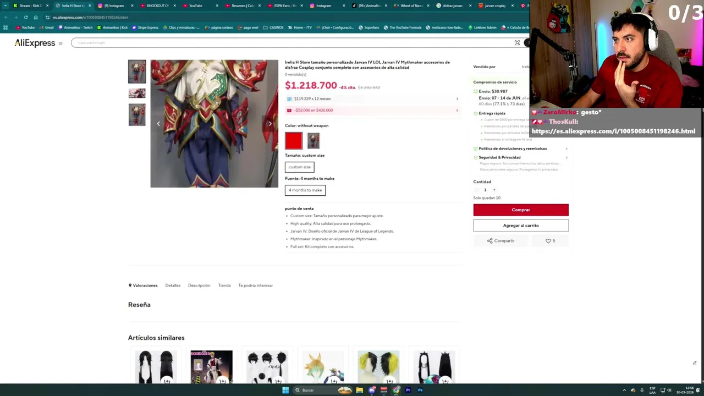This screenshot has height=396, width=704.
Task: Open first similar item with black wig
Action: click(x=156, y=367)
